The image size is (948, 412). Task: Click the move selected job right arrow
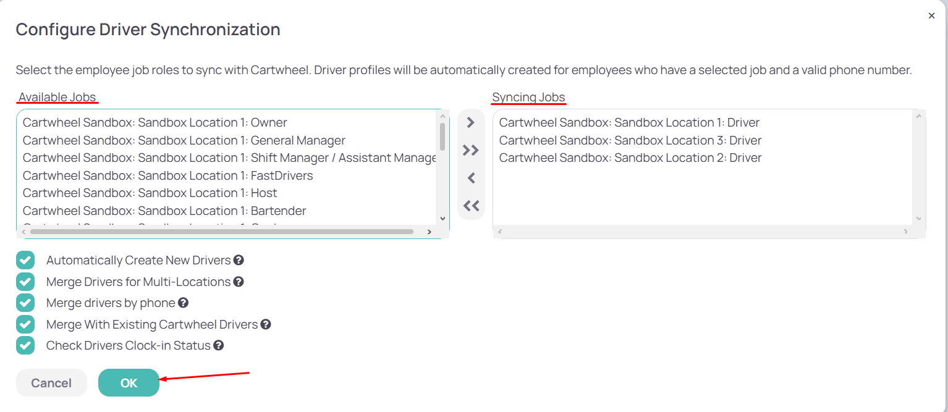471,122
